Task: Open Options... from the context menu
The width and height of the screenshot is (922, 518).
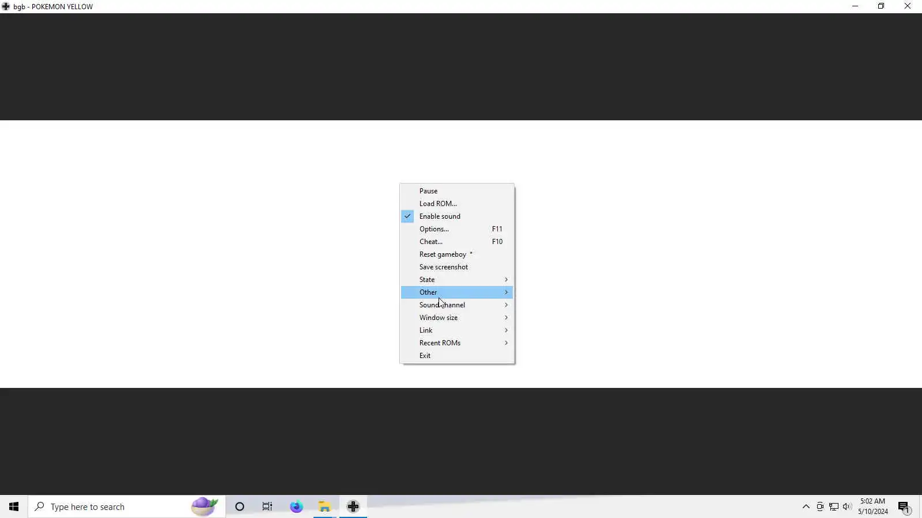Action: pos(456,229)
